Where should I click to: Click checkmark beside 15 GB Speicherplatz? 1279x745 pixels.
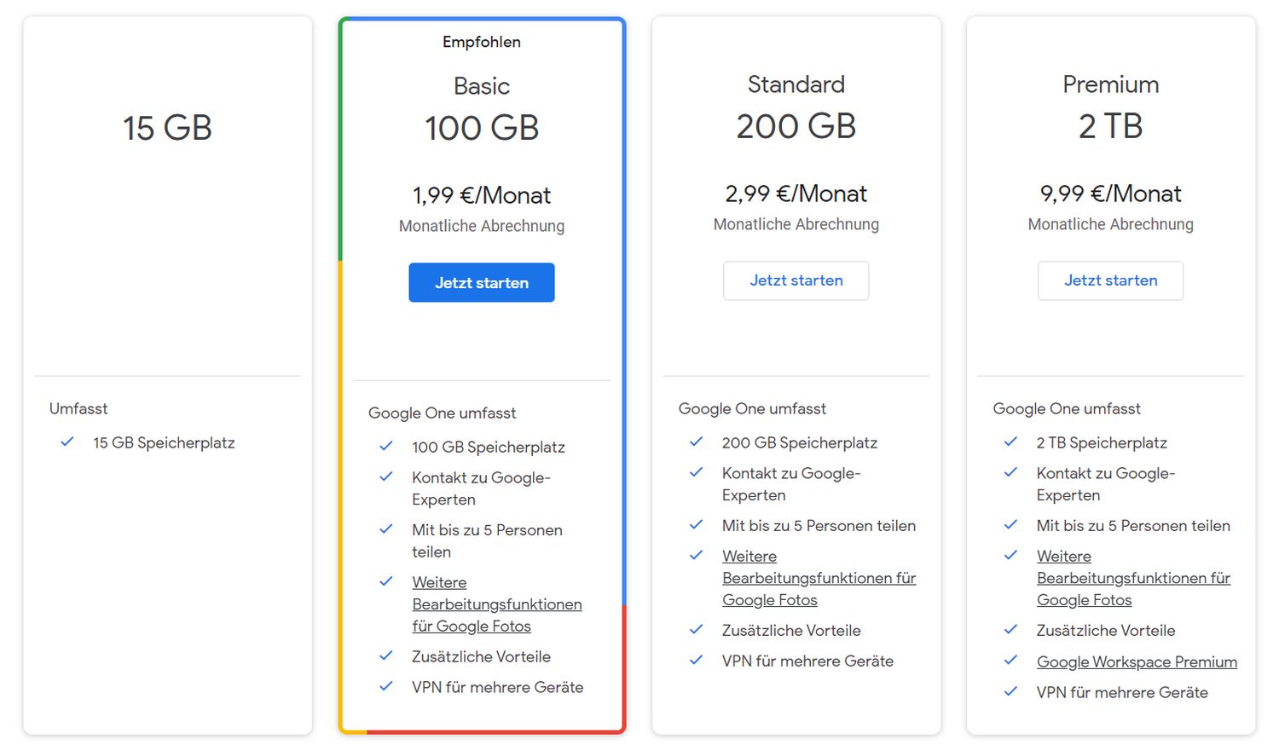pyautogui.click(x=67, y=442)
